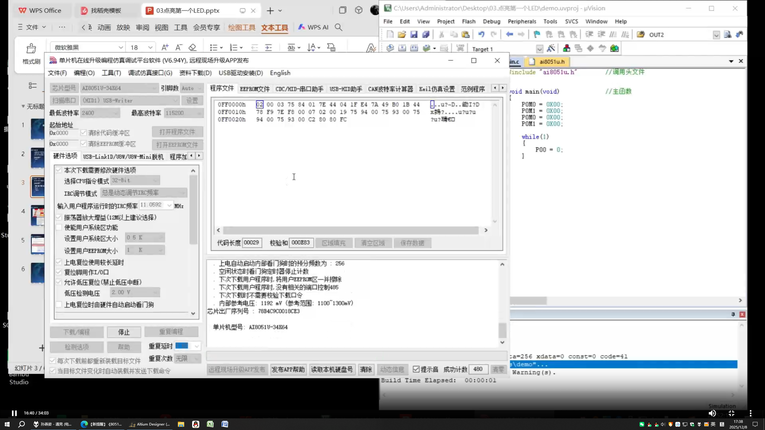Image resolution: width=765 pixels, height=430 pixels.
Task: Click the insert bookmark flag icon in µVision
Action: pos(536,34)
